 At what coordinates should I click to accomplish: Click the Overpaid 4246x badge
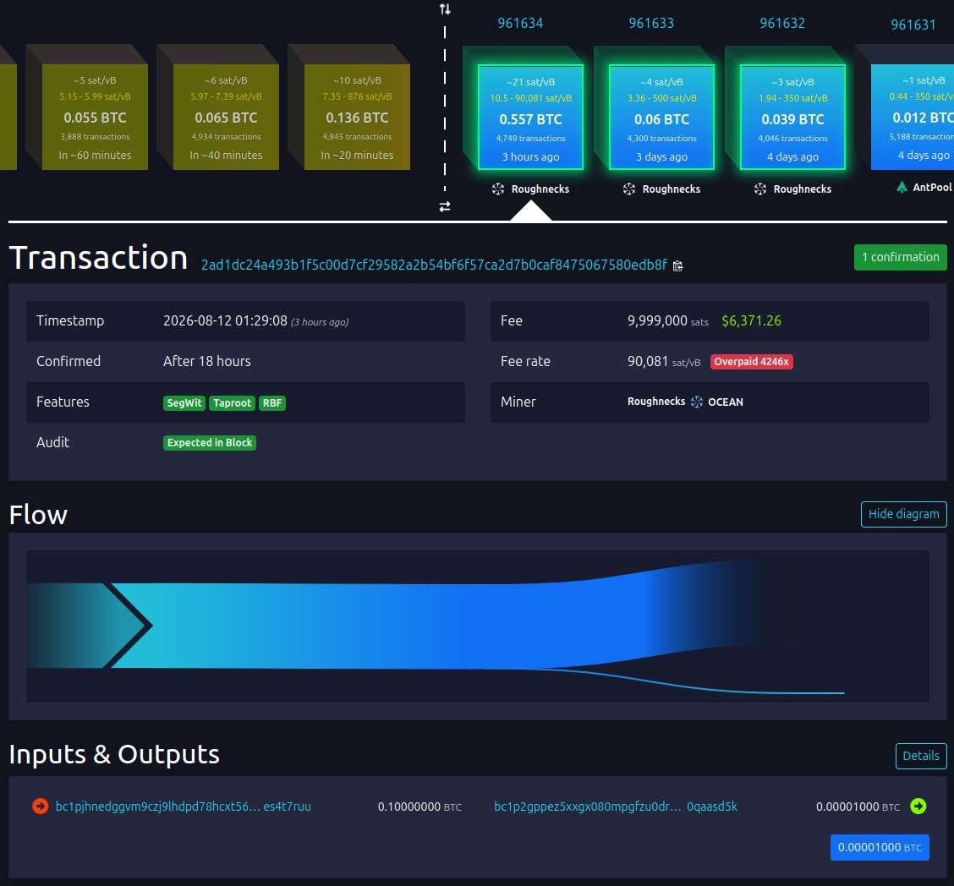[x=751, y=362]
